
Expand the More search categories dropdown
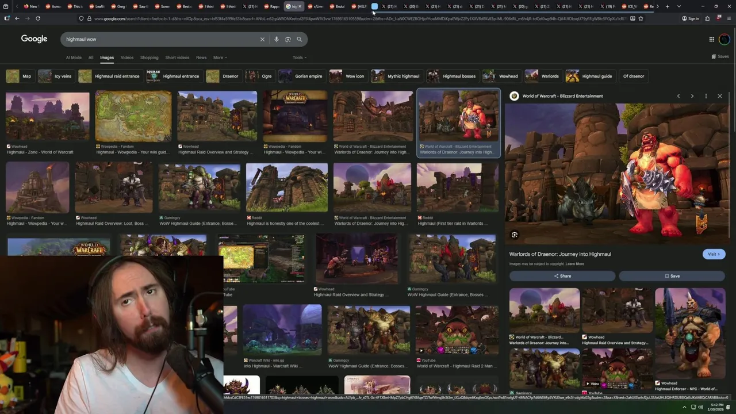tap(220, 57)
